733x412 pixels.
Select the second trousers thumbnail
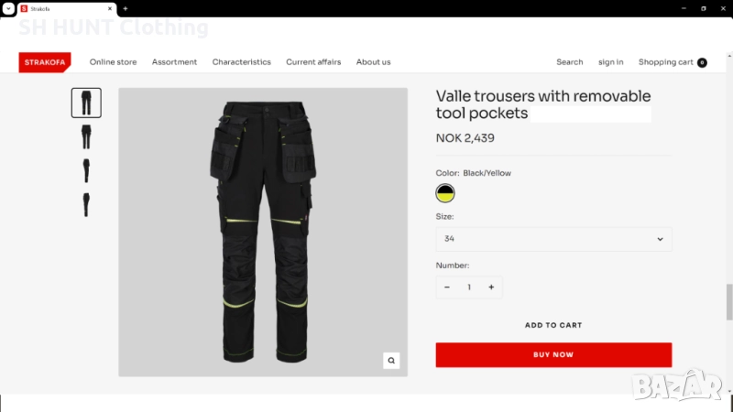point(86,136)
